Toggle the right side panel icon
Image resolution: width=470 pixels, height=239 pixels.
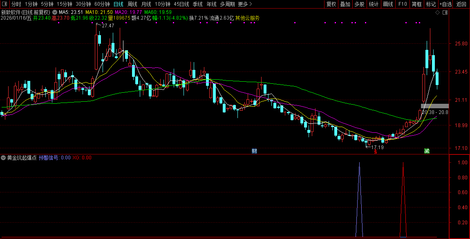445,13
